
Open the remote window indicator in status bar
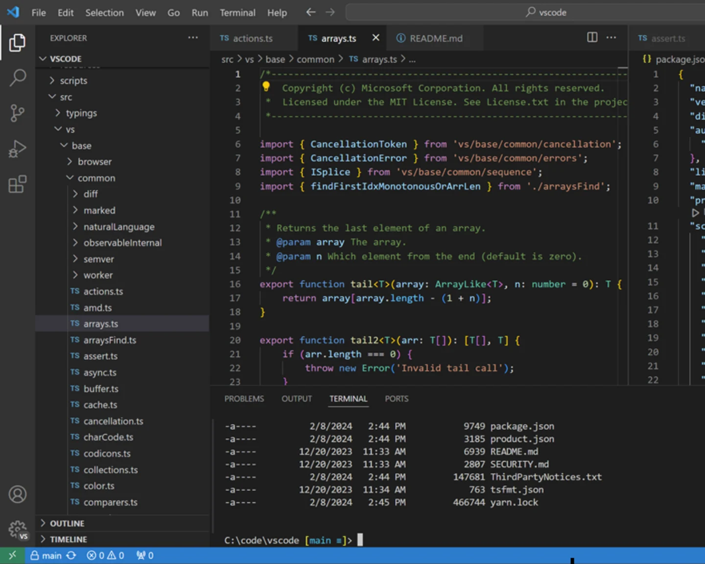pyautogui.click(x=12, y=555)
